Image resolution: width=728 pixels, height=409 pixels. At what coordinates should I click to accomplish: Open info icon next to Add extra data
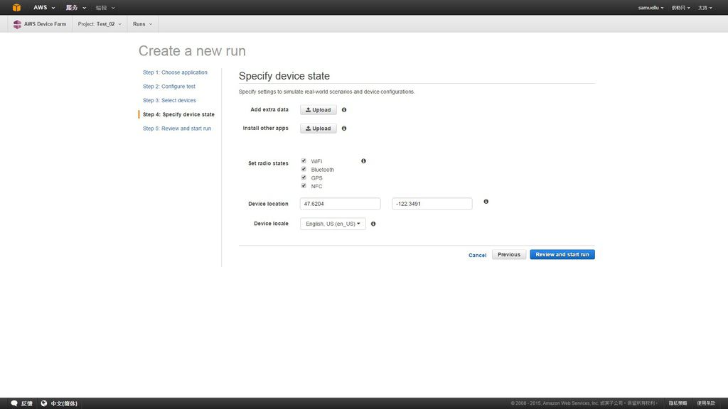coord(344,110)
